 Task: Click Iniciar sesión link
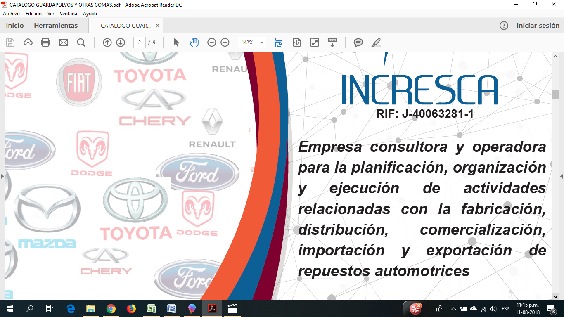[x=538, y=26]
